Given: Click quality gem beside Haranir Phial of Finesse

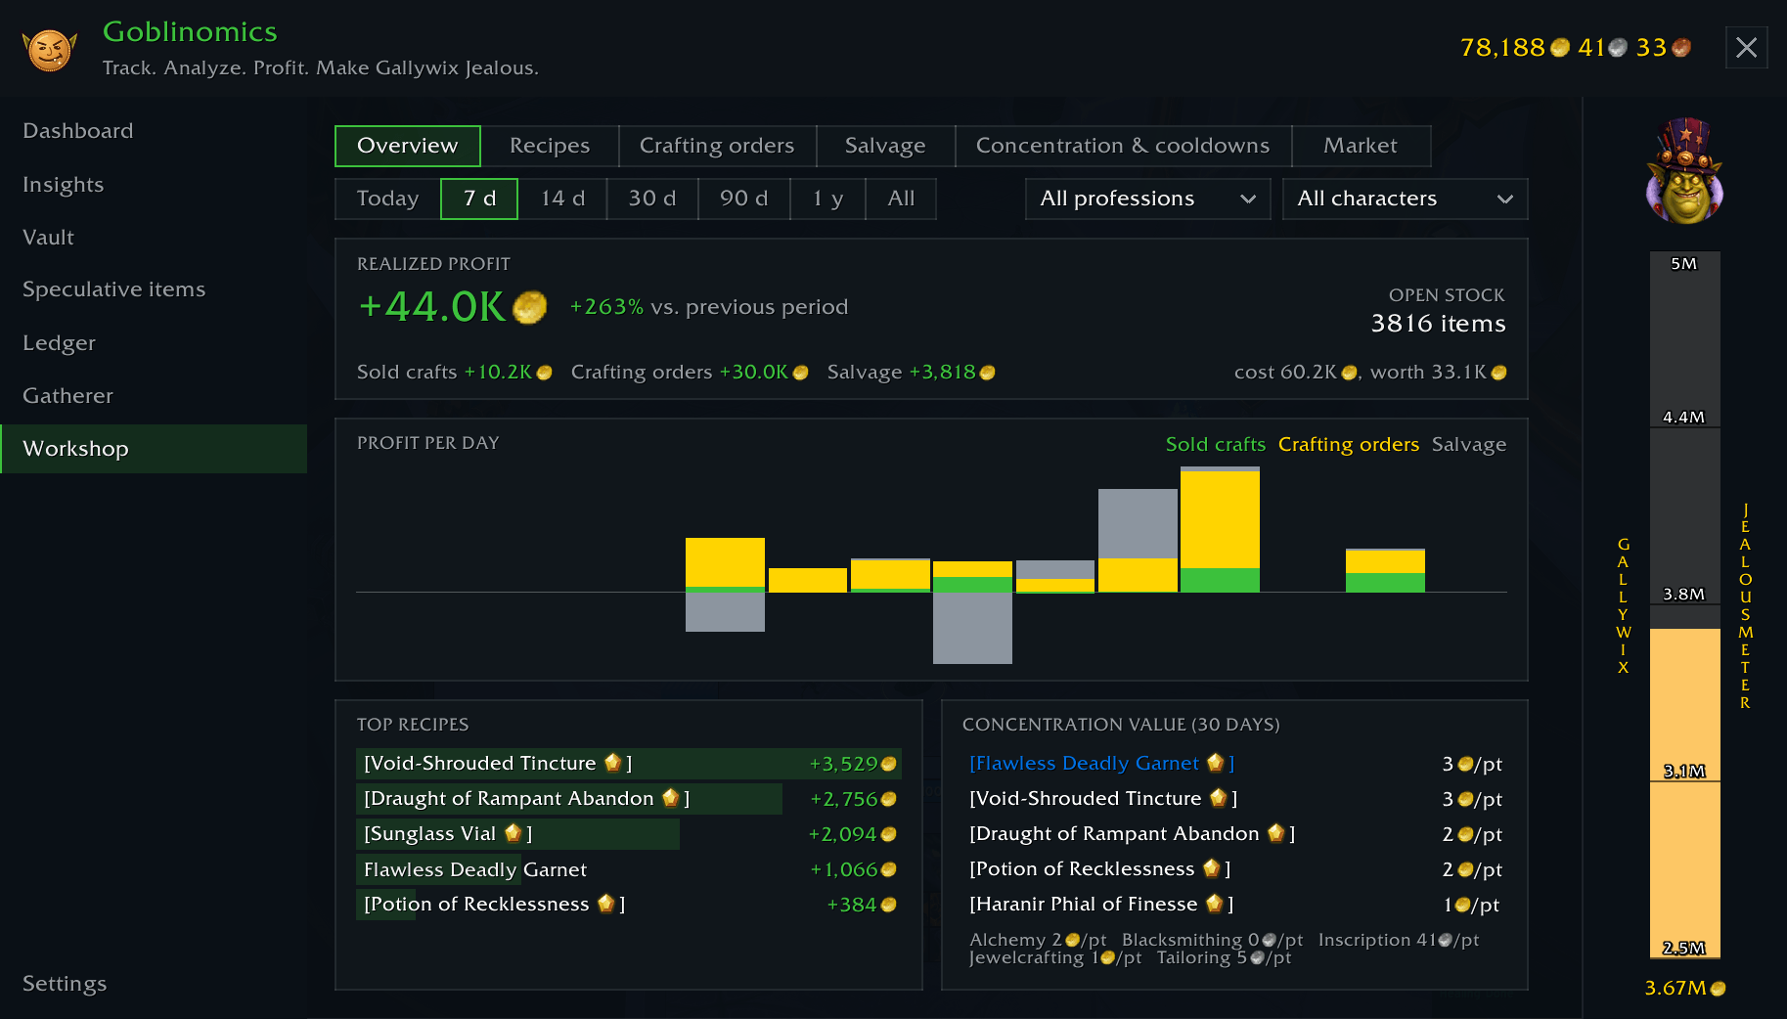Looking at the screenshot, I should (x=1215, y=903).
